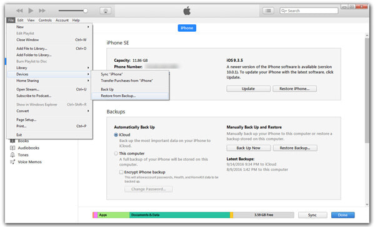Viewport: 375px width, 227px height.
Task: Click the 8/9/2016 this computer backup entry
Action: [x=257, y=170]
